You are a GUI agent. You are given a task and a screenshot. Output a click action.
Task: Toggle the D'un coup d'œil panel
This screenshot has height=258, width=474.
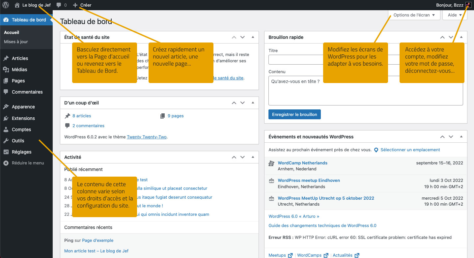pyautogui.click(x=253, y=103)
